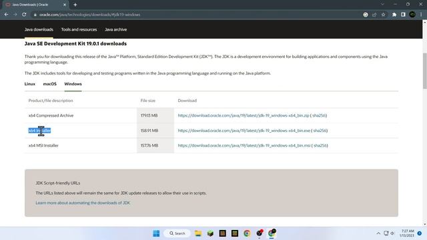Open the Chrome three-dot menu

[x=421, y=15]
